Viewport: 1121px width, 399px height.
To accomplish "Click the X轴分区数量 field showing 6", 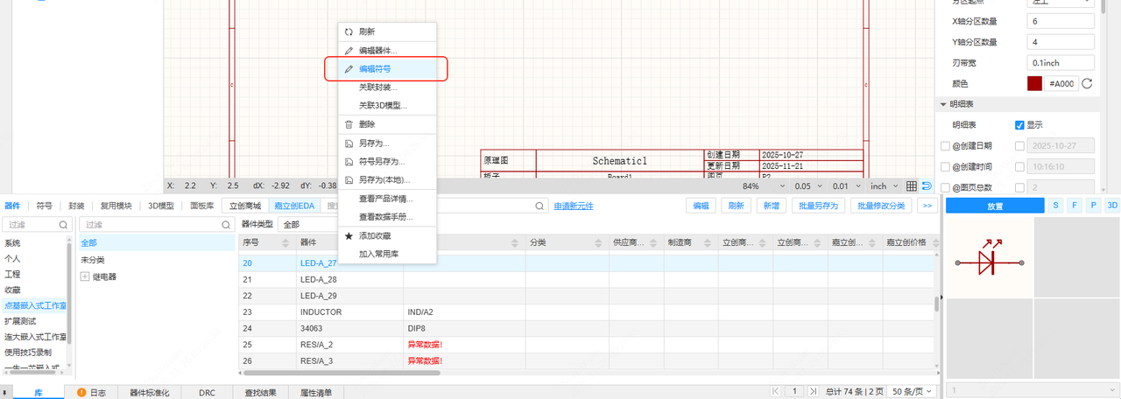I will pyautogui.click(x=1061, y=21).
